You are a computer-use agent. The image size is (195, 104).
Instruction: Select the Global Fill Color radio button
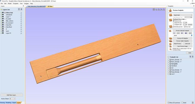point(174,23)
